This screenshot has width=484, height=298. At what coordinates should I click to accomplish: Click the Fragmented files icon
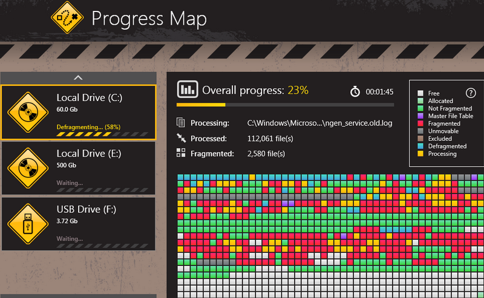(181, 154)
